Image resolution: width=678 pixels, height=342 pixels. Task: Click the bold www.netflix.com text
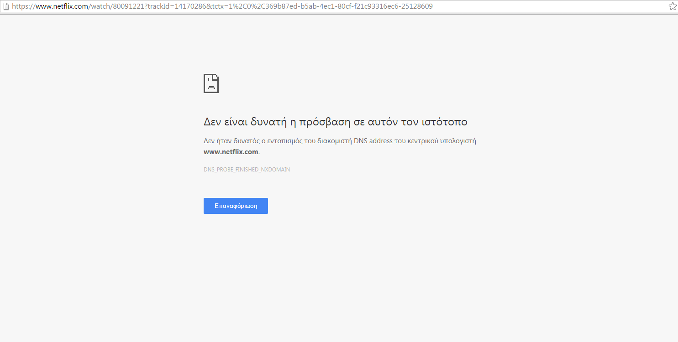coord(231,152)
